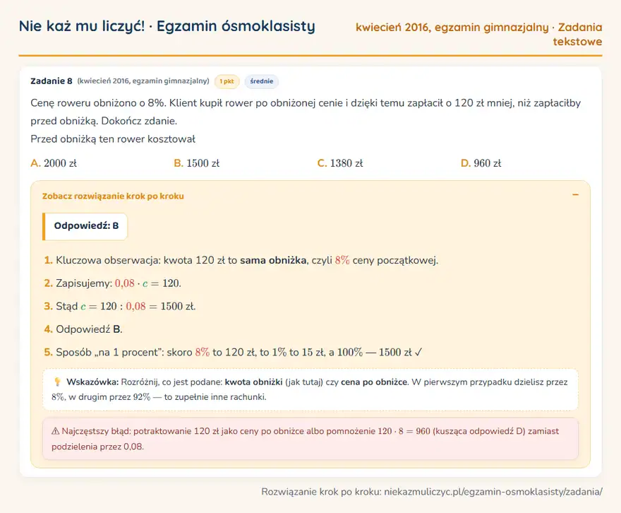Click the 'Odpowiedź: B' answer box
This screenshot has width=621, height=513.
[85, 226]
